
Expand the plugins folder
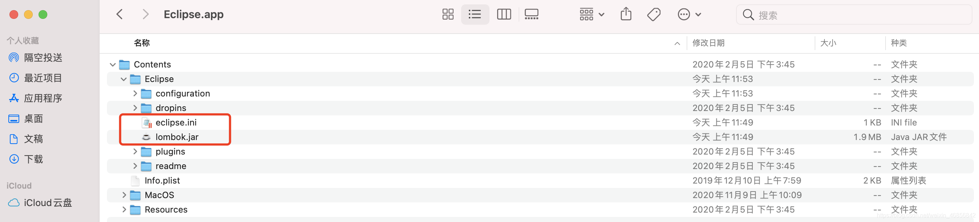pos(135,152)
